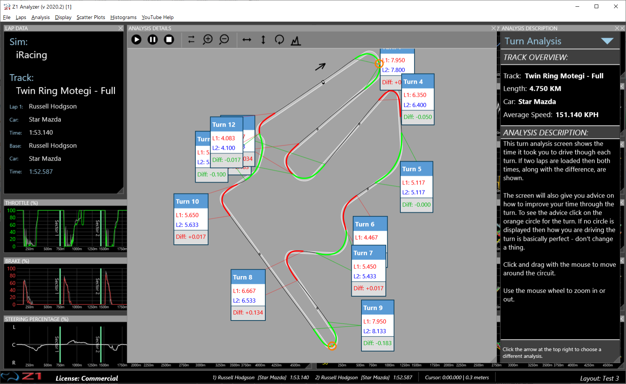Select the Turn 5 info box header

(416, 169)
